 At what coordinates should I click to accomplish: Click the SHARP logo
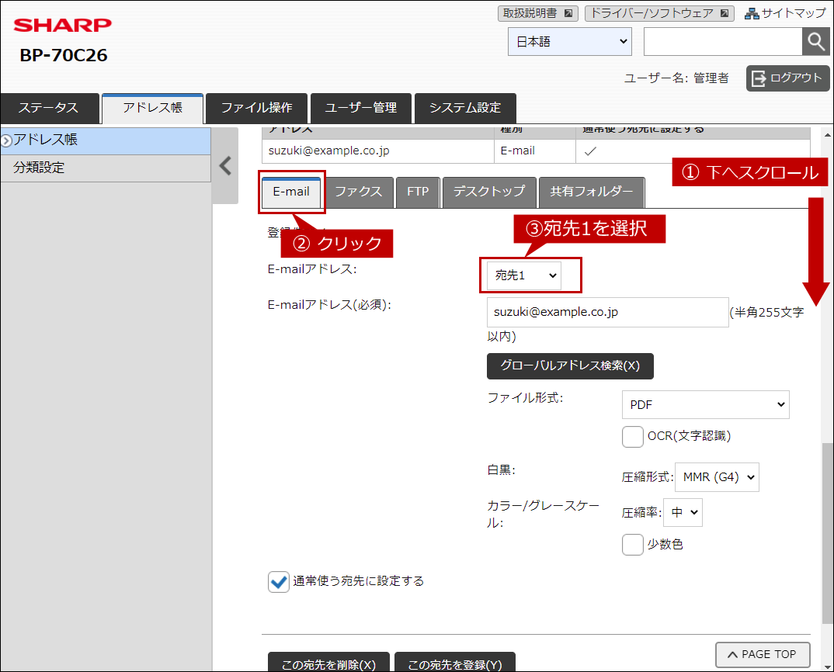(x=63, y=25)
